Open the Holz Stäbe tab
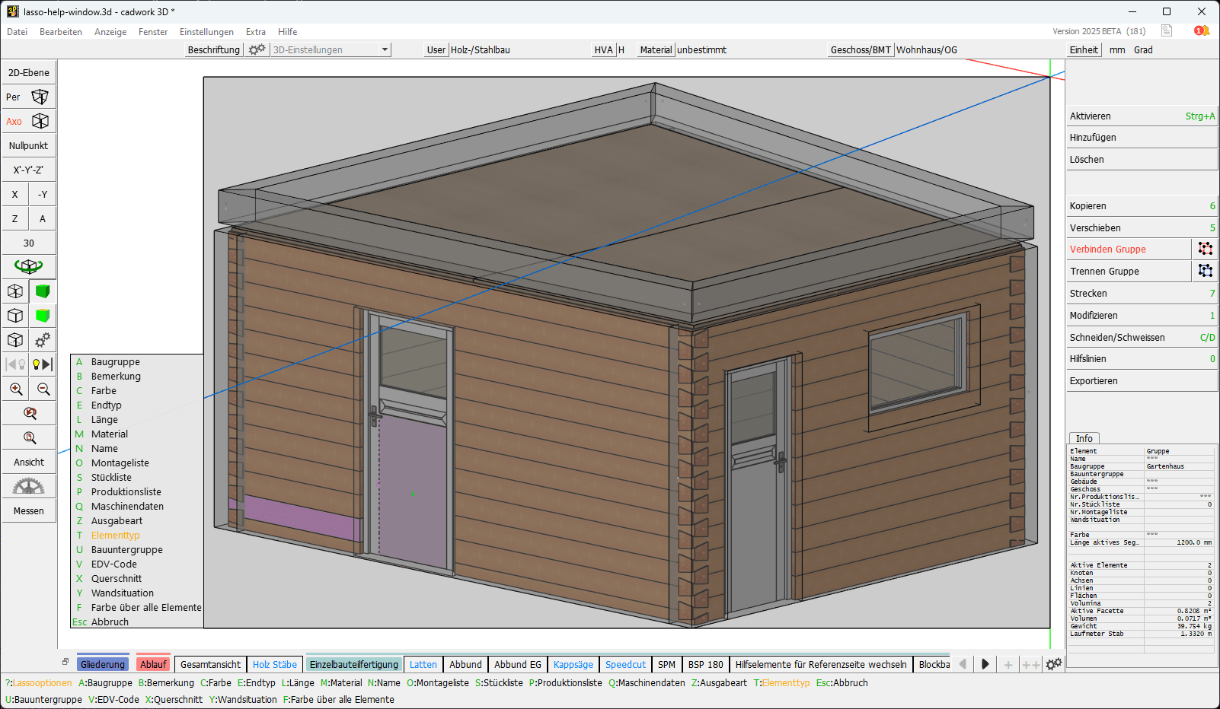 [275, 665]
